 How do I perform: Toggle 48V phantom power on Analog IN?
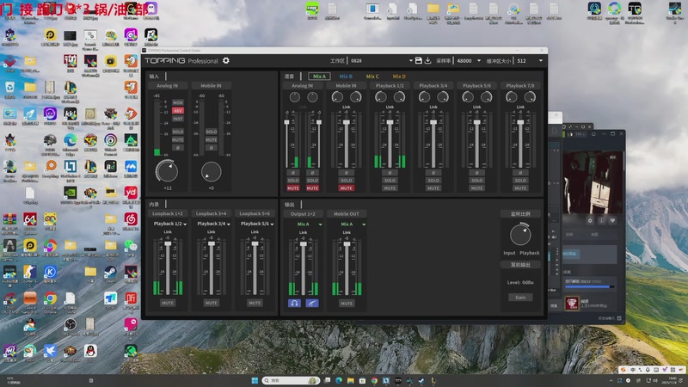pyautogui.click(x=178, y=110)
